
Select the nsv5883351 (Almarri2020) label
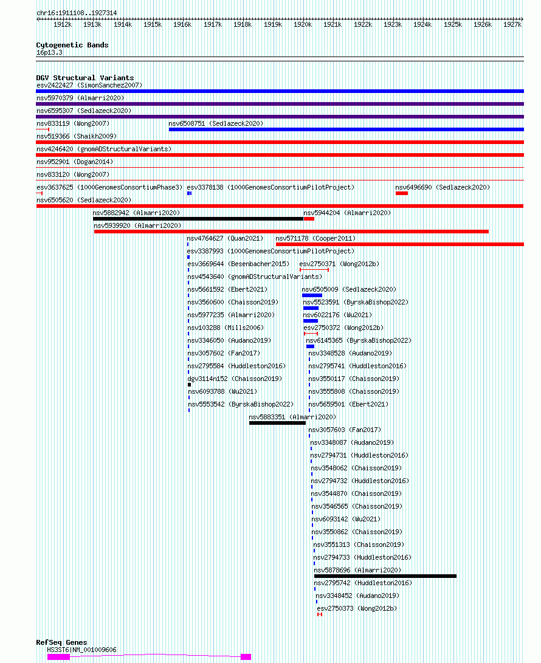pyautogui.click(x=293, y=417)
